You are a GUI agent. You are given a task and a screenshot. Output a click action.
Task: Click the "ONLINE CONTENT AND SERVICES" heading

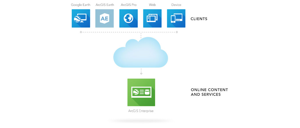click(x=209, y=92)
